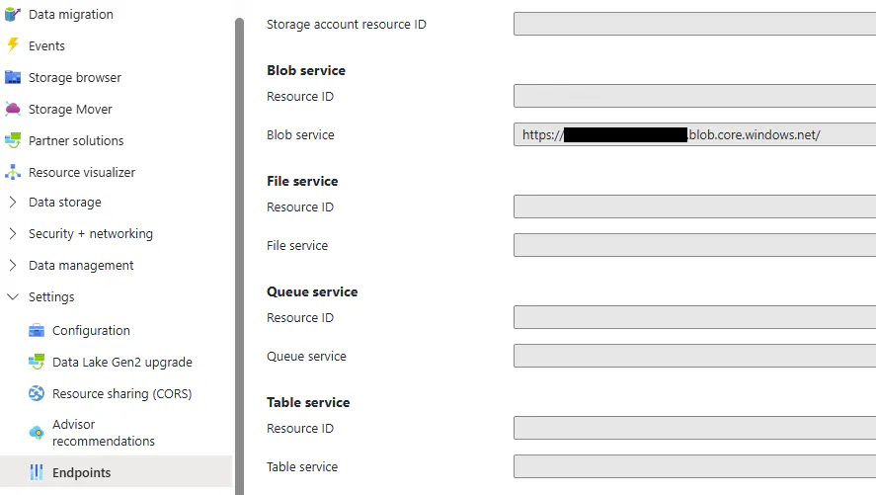Click the Partner solutions icon
Image resolution: width=876 pixels, height=495 pixels.
(13, 140)
